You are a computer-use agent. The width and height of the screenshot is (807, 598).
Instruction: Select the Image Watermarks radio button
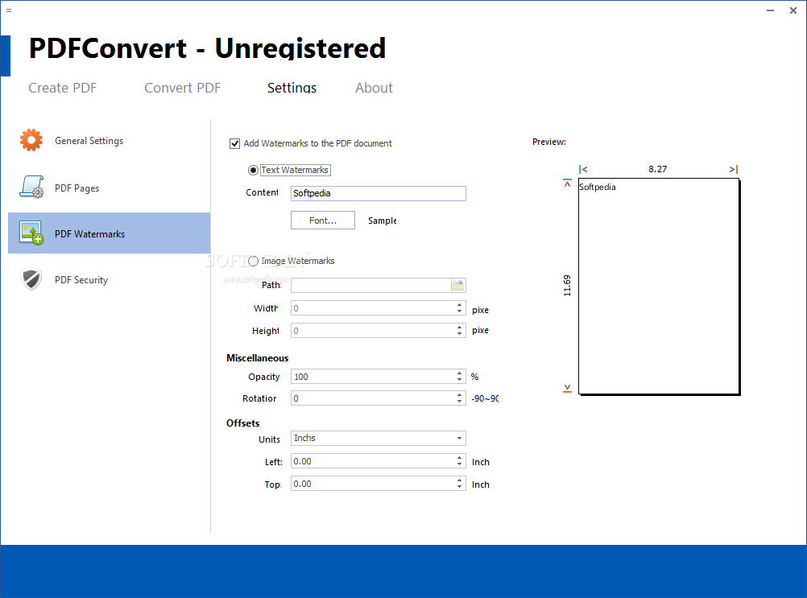253,260
